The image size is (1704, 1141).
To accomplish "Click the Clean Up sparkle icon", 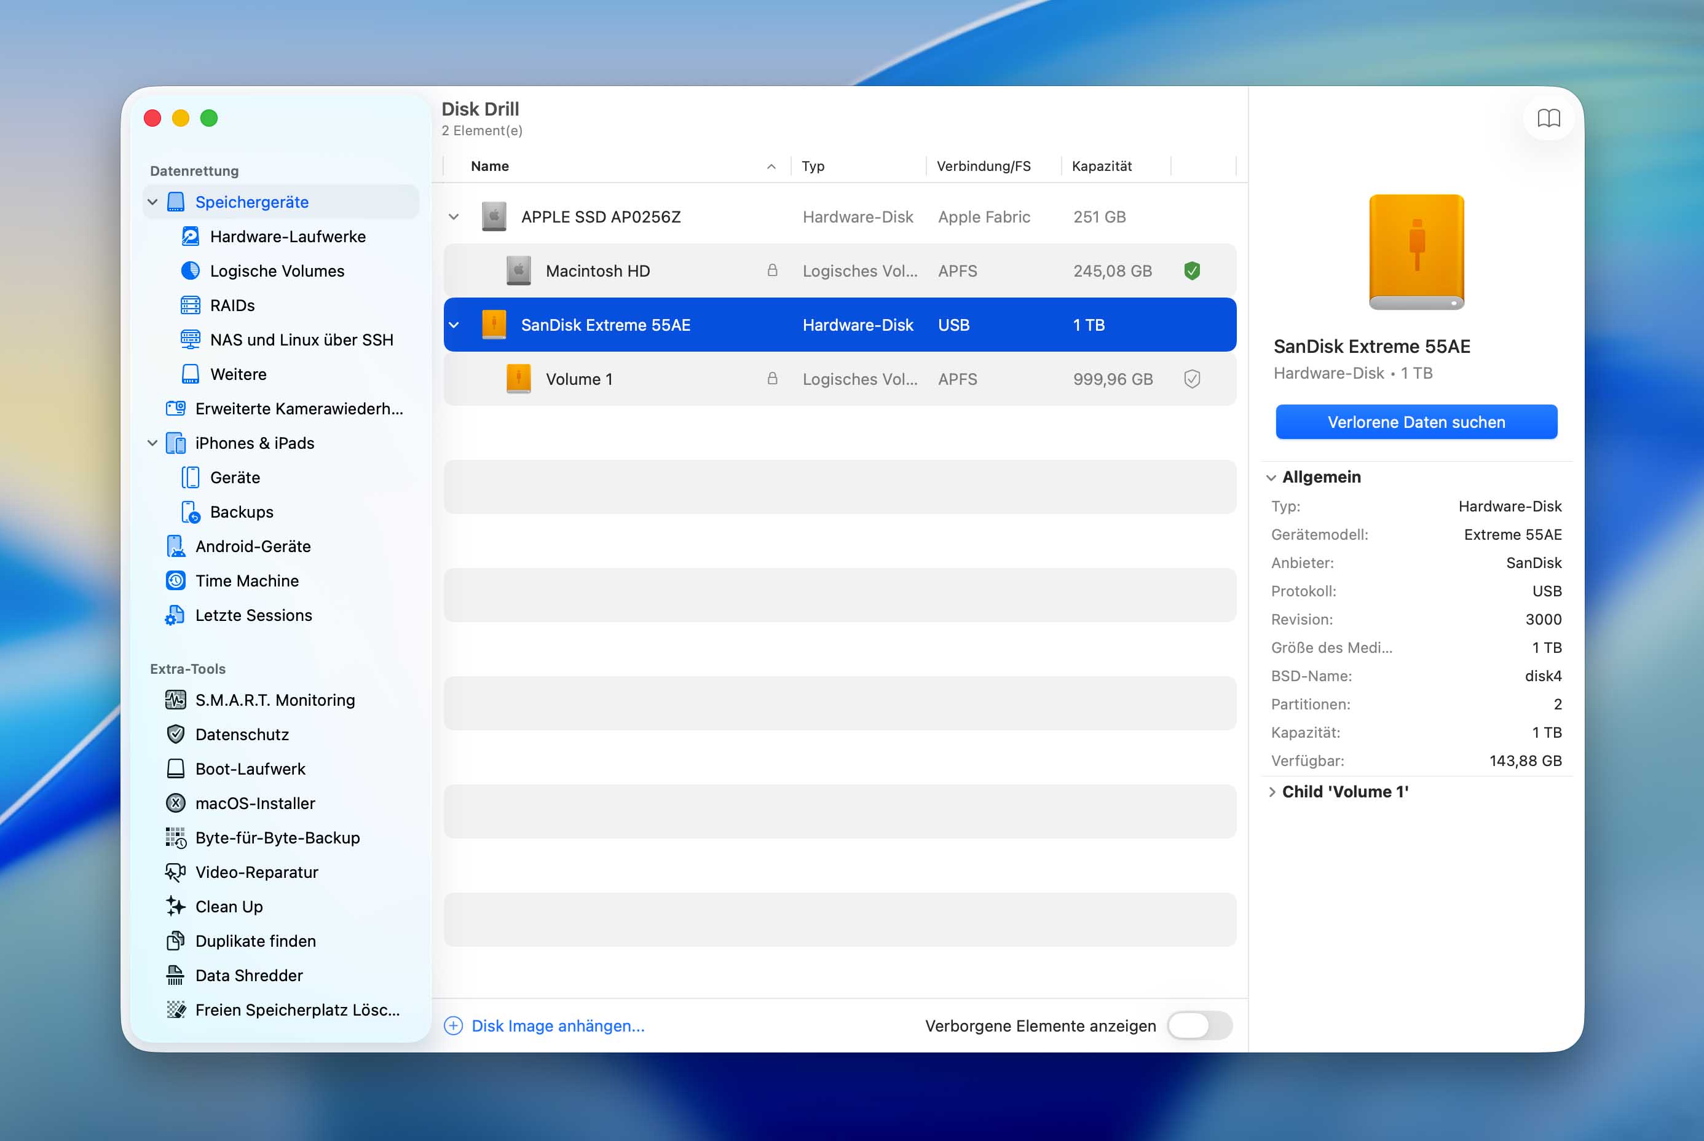I will click(x=175, y=906).
